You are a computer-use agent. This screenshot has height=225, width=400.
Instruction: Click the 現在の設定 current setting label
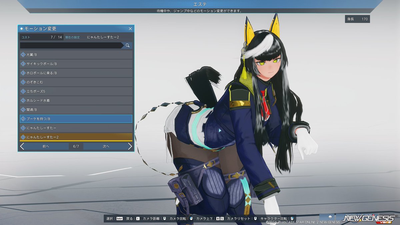pos(72,37)
